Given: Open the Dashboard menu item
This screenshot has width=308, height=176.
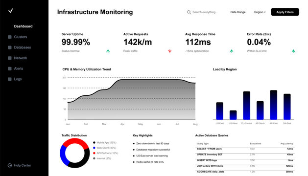Looking at the screenshot, I should click(x=23, y=26).
